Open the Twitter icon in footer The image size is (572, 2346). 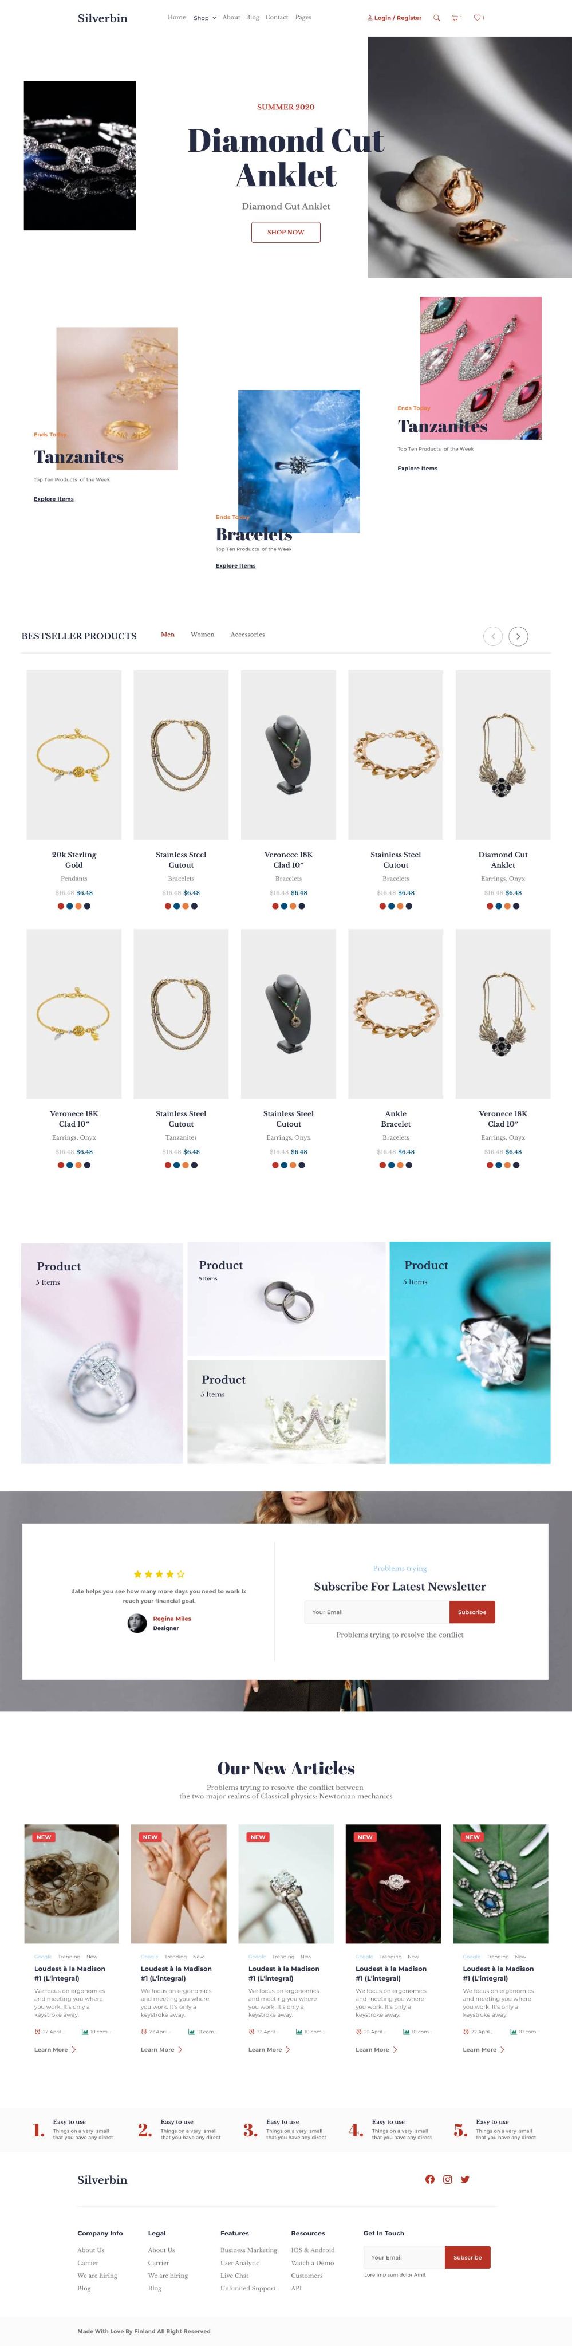pos(464,2178)
